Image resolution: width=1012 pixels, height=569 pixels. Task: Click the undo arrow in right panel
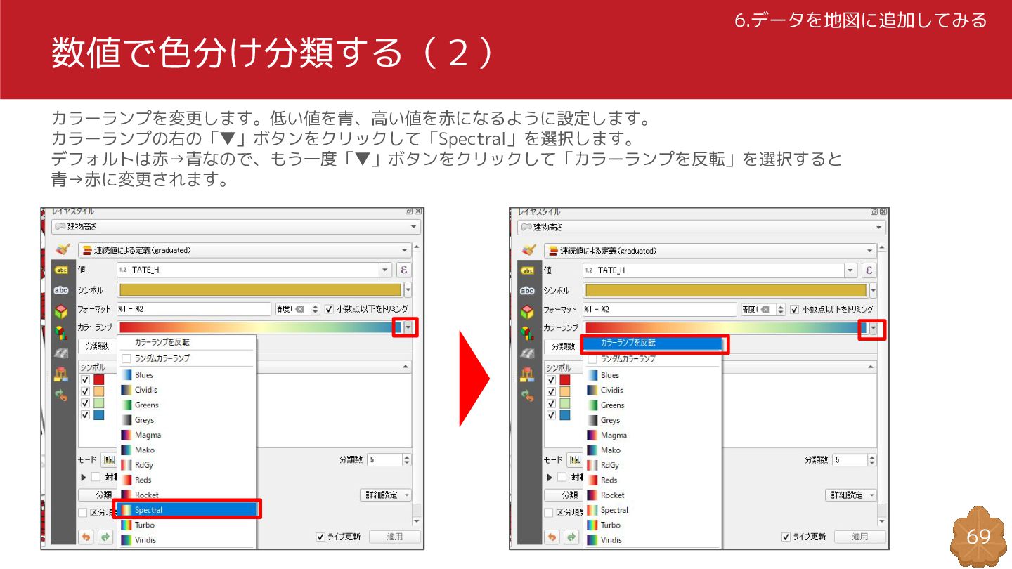552,537
